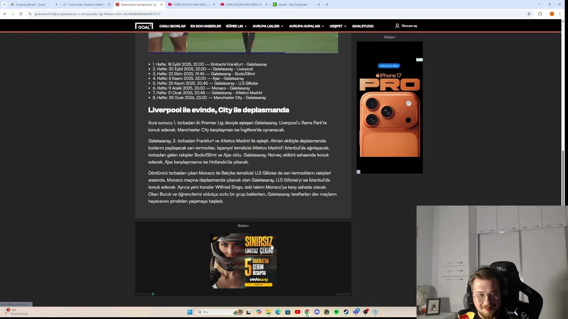The width and height of the screenshot is (568, 319).
Task: Expand the KEŞFET dropdown menu
Action: [x=338, y=26]
